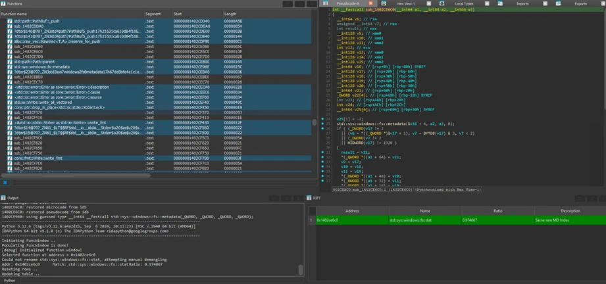Click the Output panel title icon

pos(3,198)
